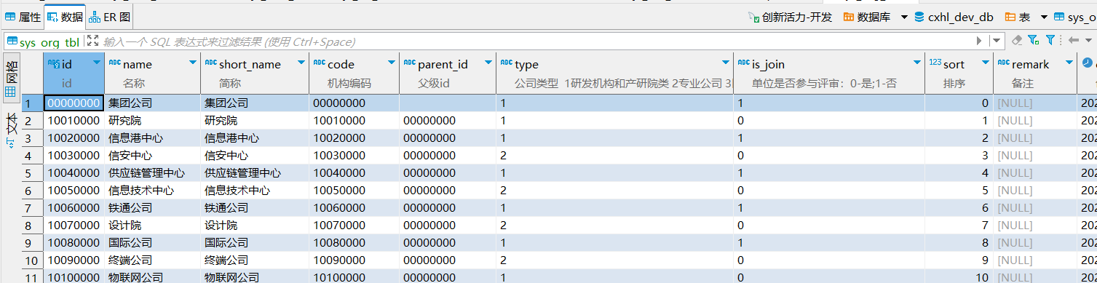This screenshot has width=1097, height=283.
Task: Open the filter history dropdown arrow
Action: (x=996, y=41)
